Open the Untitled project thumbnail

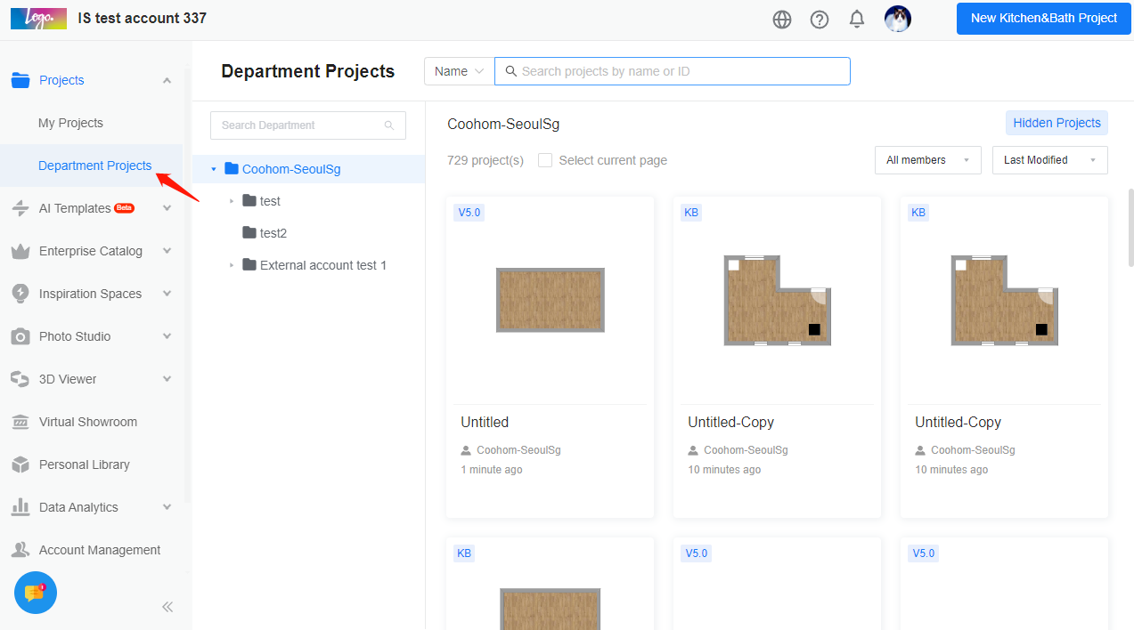[x=550, y=300]
